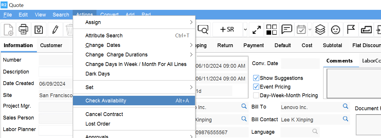Click the speech bubble comment icon
The image size is (381, 138).
click(287, 30)
